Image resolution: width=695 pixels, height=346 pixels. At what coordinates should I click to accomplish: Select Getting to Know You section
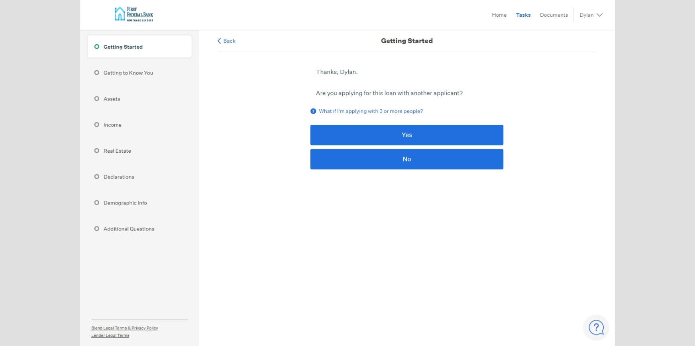tap(128, 73)
